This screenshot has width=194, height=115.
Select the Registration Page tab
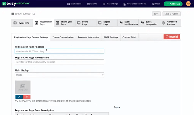(44, 23)
